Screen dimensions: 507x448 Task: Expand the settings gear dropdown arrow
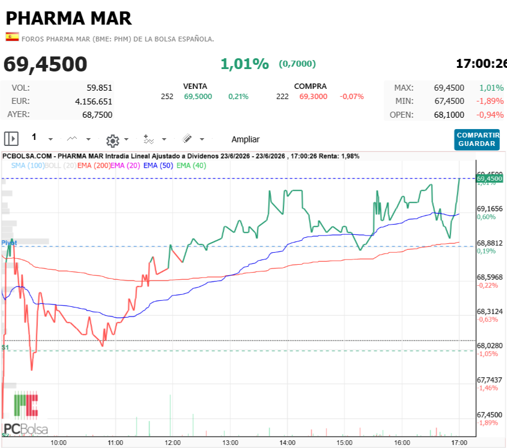pos(126,140)
